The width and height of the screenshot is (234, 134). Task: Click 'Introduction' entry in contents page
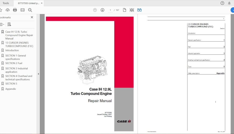(x=192, y=33)
